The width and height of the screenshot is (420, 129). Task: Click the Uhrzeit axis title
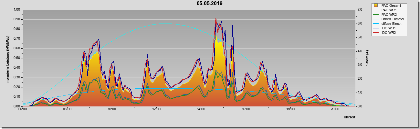point(350,117)
